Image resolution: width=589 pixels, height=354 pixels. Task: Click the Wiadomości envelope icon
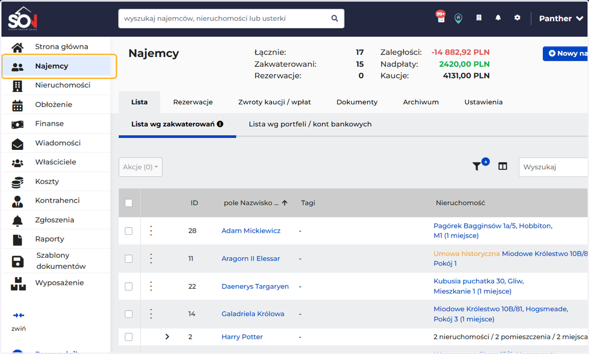[17, 144]
